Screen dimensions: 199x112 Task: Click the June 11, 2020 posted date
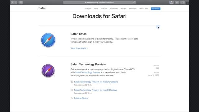(153, 75)
